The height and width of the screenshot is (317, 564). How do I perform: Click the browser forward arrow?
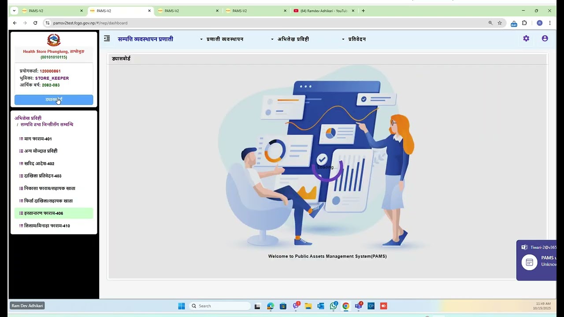tap(25, 23)
